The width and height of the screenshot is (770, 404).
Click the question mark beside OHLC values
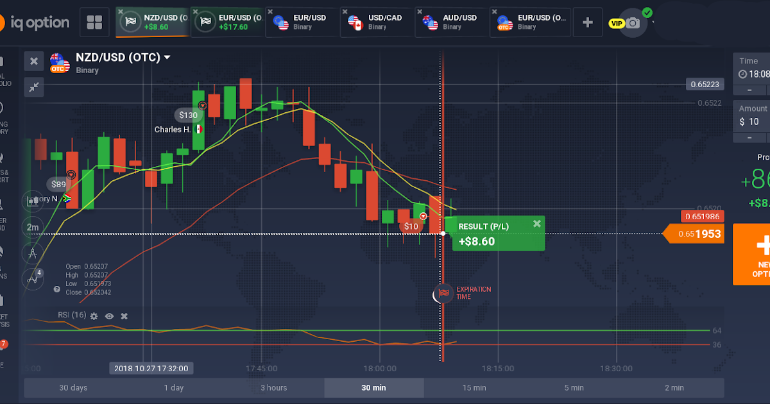pyautogui.click(x=57, y=289)
